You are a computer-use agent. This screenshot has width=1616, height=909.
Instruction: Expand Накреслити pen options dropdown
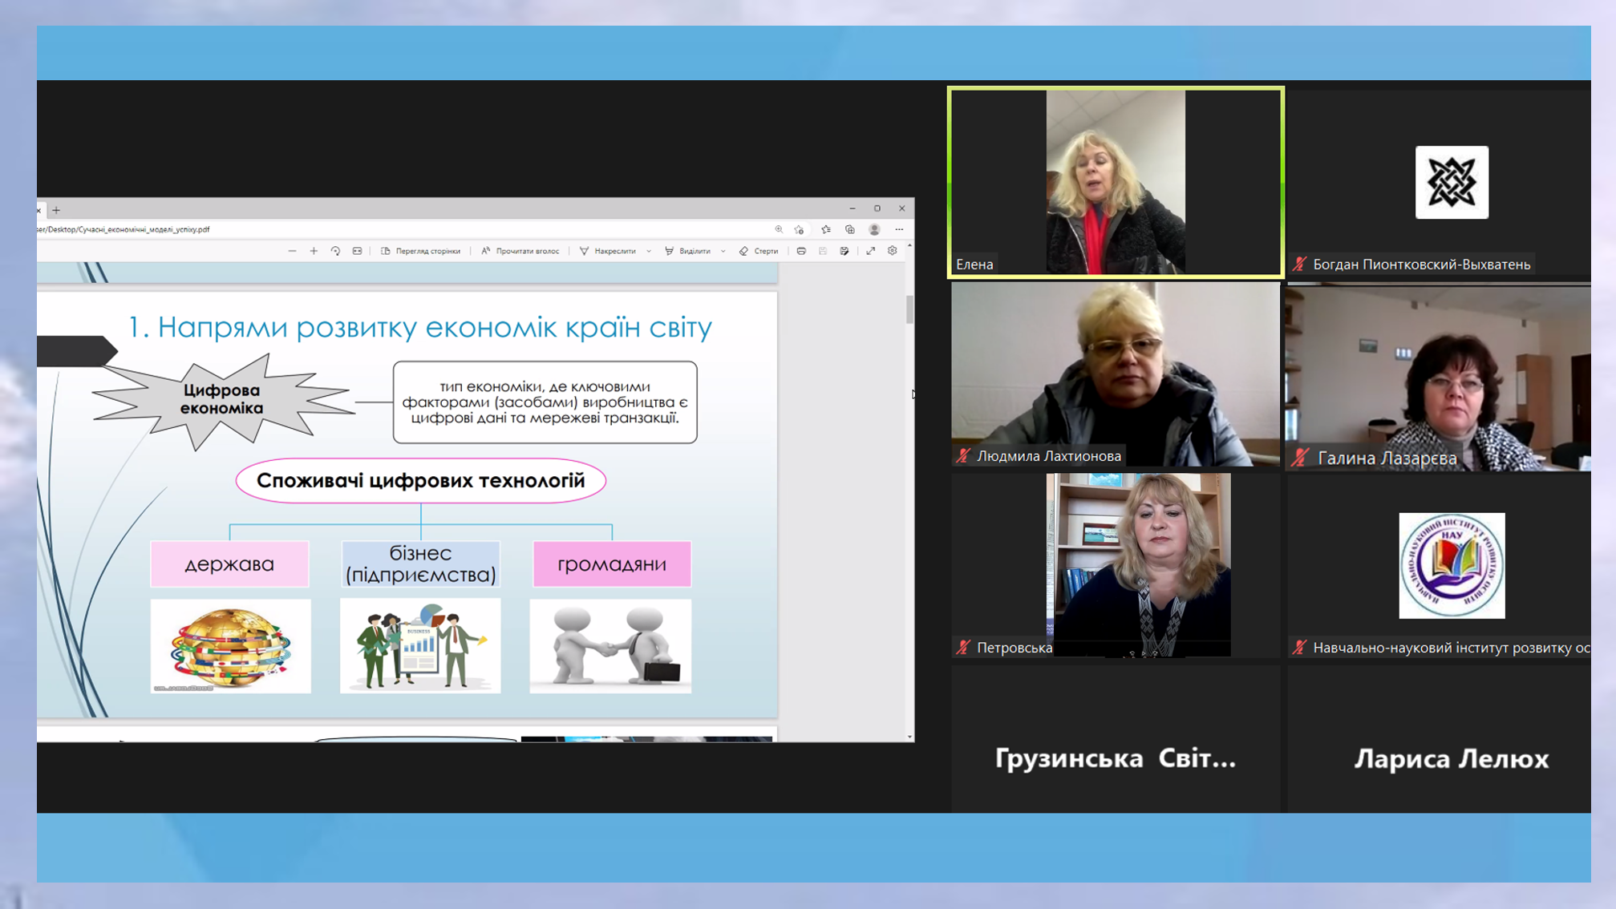point(649,251)
